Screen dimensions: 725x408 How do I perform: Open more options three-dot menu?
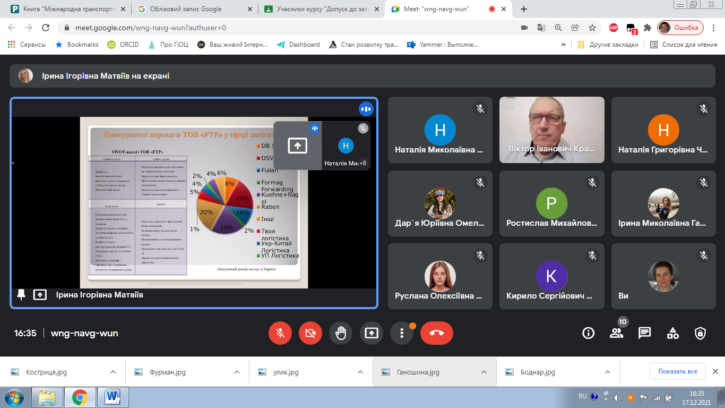[x=402, y=333]
